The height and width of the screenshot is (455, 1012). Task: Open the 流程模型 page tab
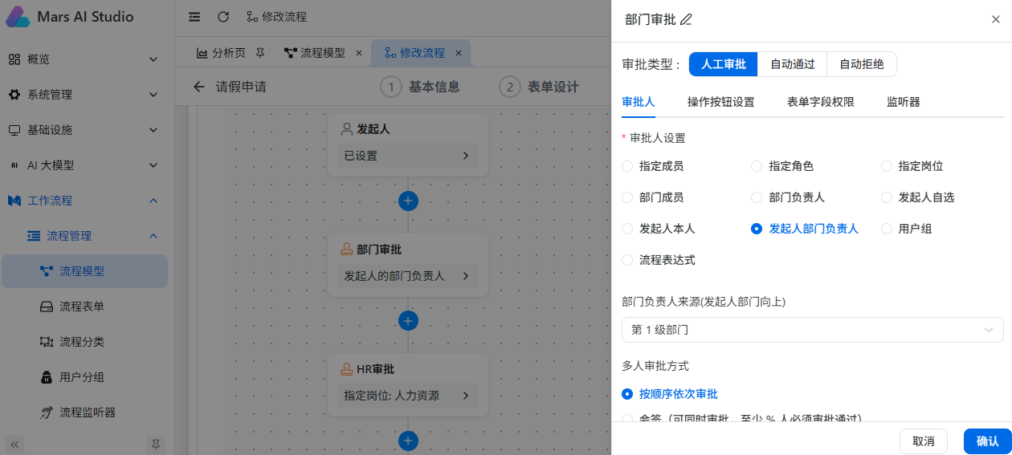(323, 53)
